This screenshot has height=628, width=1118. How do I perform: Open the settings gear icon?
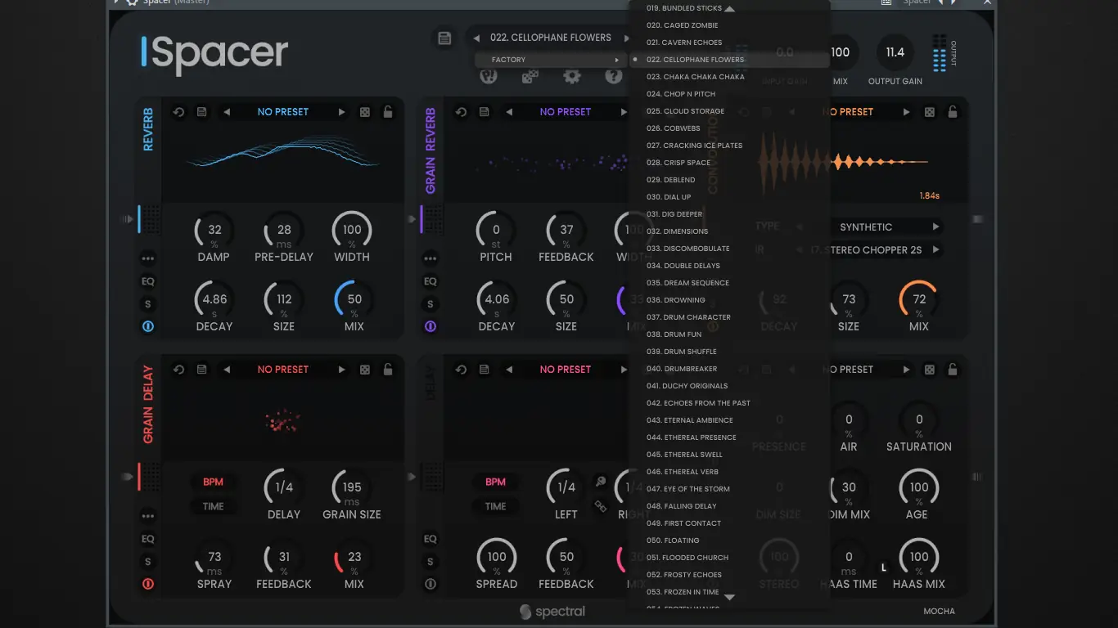[x=571, y=76]
